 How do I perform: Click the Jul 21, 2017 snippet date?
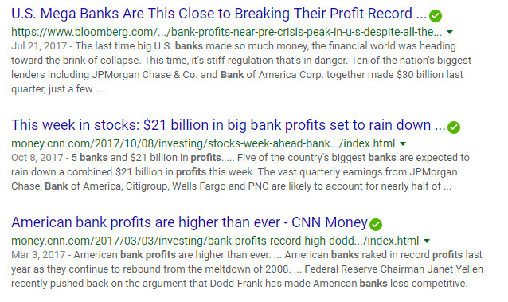39,46
